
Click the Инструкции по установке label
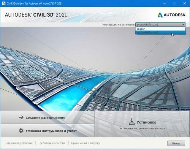click(119, 24)
